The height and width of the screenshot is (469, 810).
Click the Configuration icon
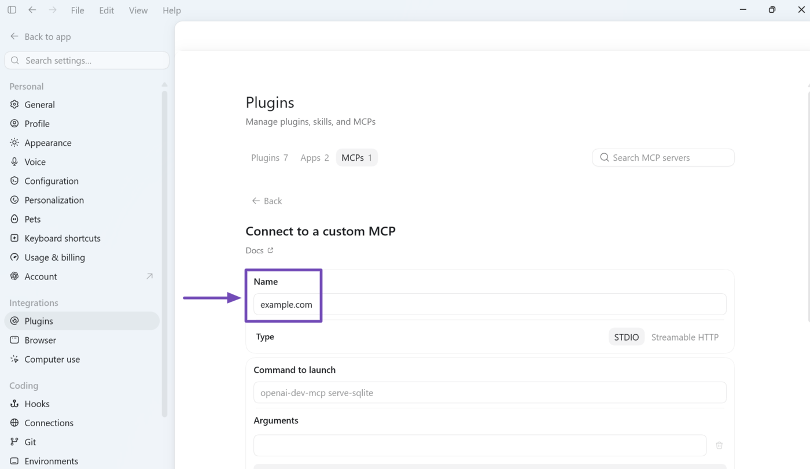click(x=14, y=181)
